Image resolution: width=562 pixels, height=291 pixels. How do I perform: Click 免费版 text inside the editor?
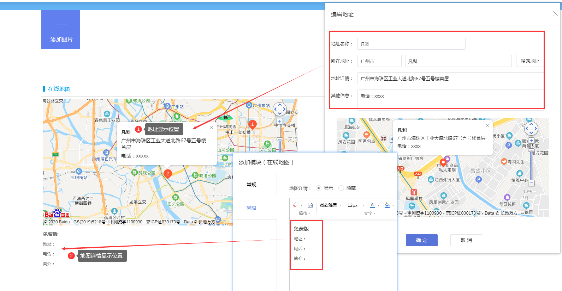click(x=301, y=229)
